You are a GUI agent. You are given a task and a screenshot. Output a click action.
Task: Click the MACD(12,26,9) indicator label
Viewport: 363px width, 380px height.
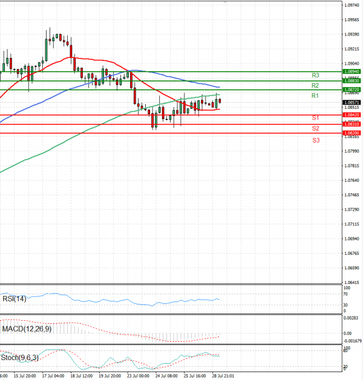(27, 329)
